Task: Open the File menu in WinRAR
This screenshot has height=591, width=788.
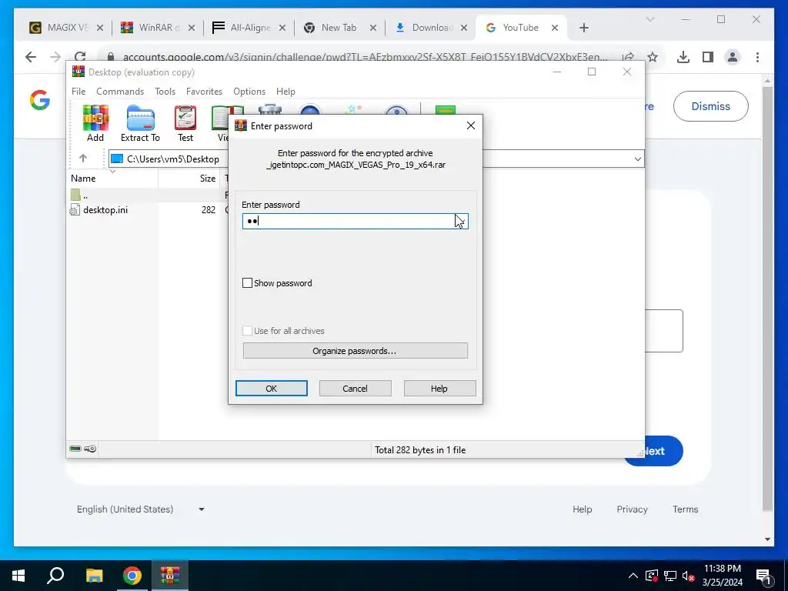Action: pos(78,92)
